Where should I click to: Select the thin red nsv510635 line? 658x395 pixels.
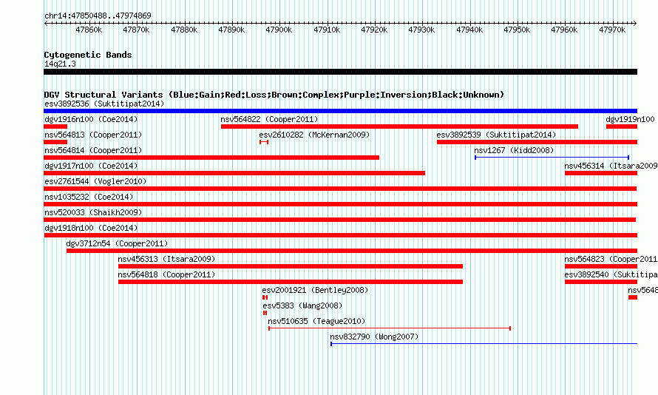pyautogui.click(x=390, y=328)
